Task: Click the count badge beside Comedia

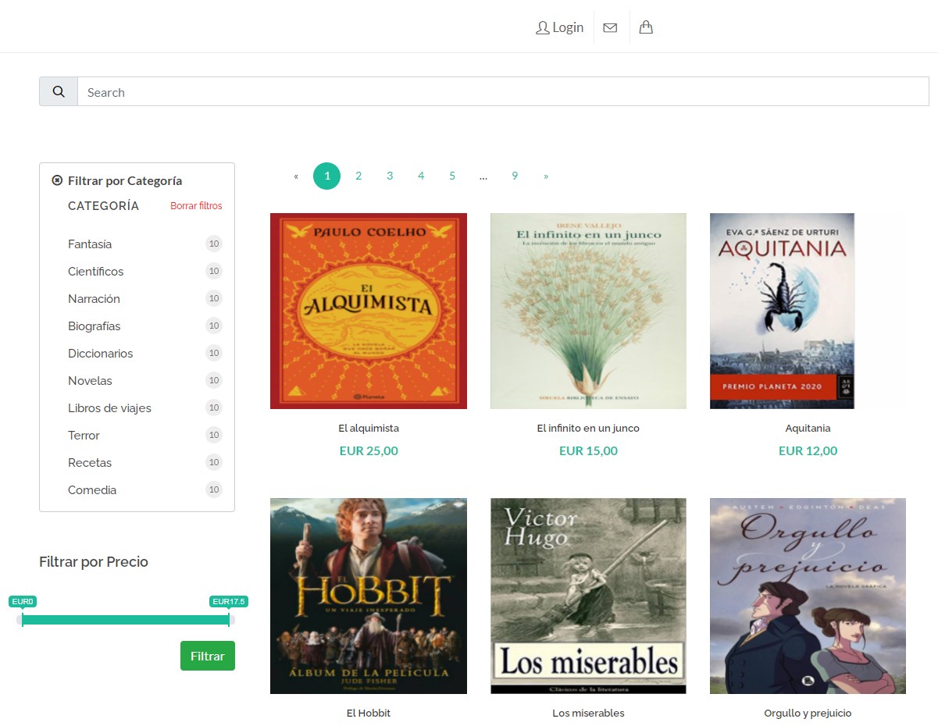Action: coord(214,489)
